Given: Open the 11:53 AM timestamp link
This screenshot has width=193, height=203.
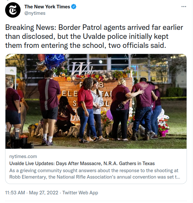Looking at the screenshot, I should point(15,193).
